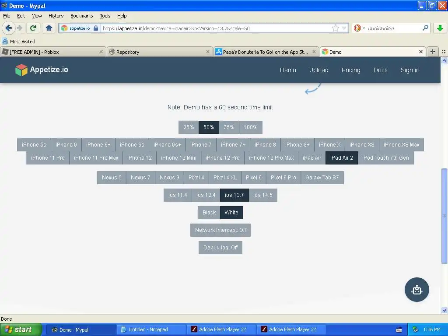
Task: Click the tray icon beside the clock
Action: coord(416,329)
